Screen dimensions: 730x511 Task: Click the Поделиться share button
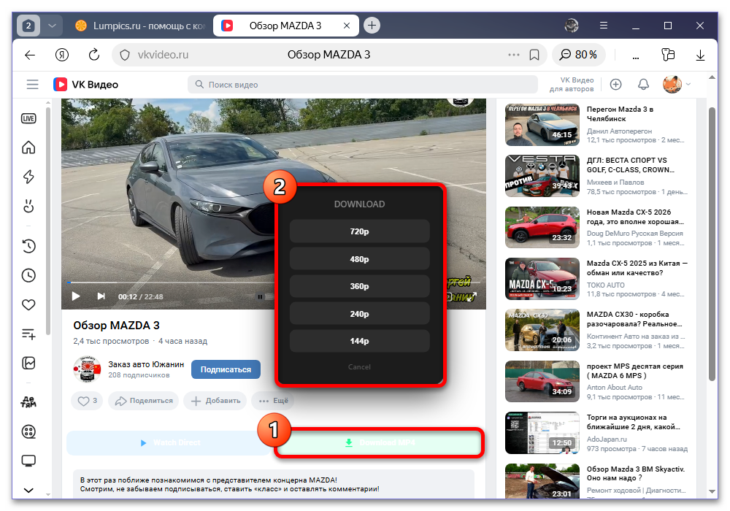point(143,400)
